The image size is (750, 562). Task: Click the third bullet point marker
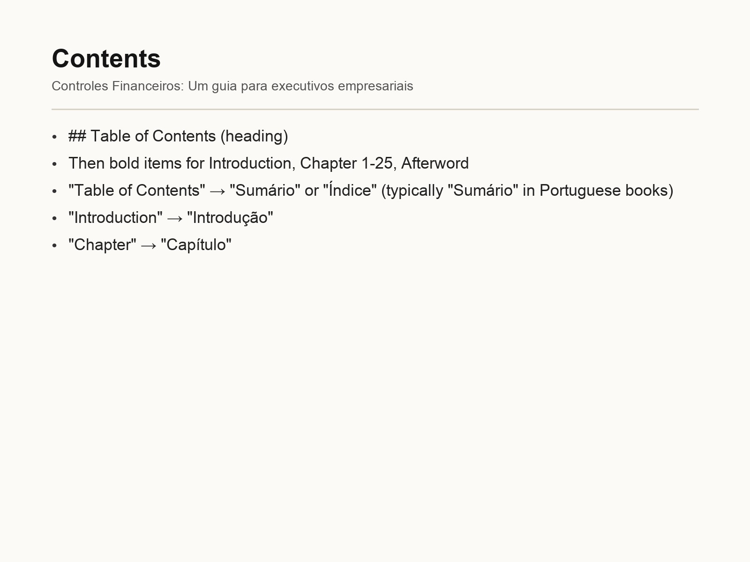pyautogui.click(x=55, y=191)
